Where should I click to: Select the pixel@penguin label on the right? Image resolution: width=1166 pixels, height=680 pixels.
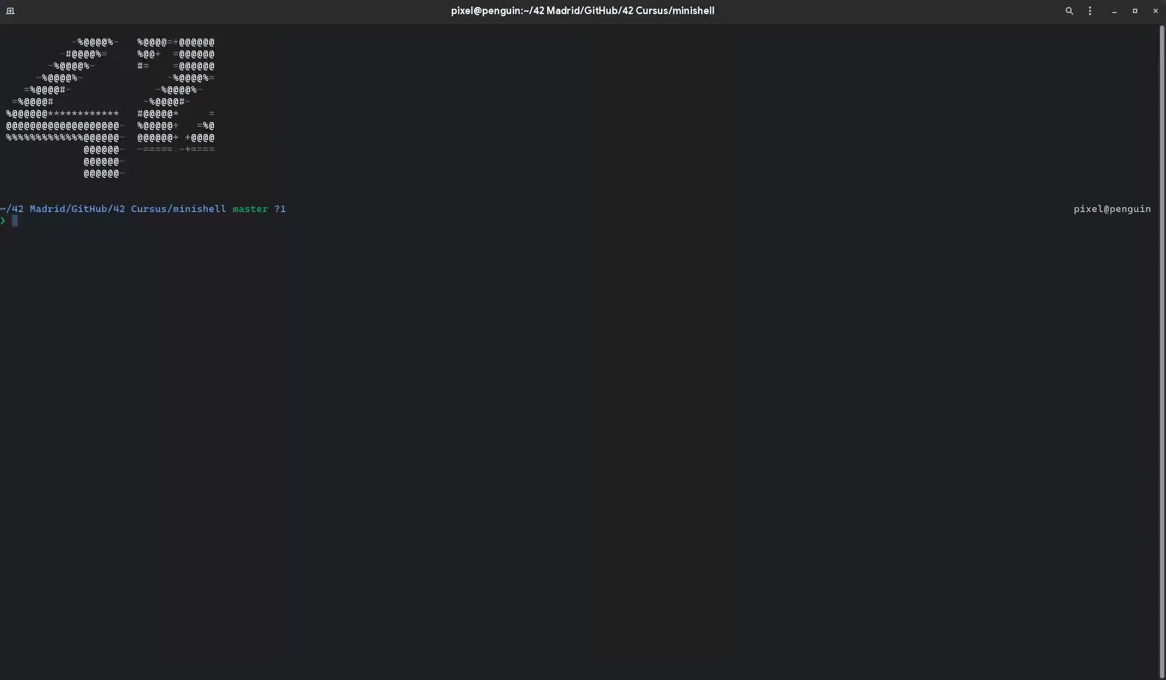point(1111,209)
